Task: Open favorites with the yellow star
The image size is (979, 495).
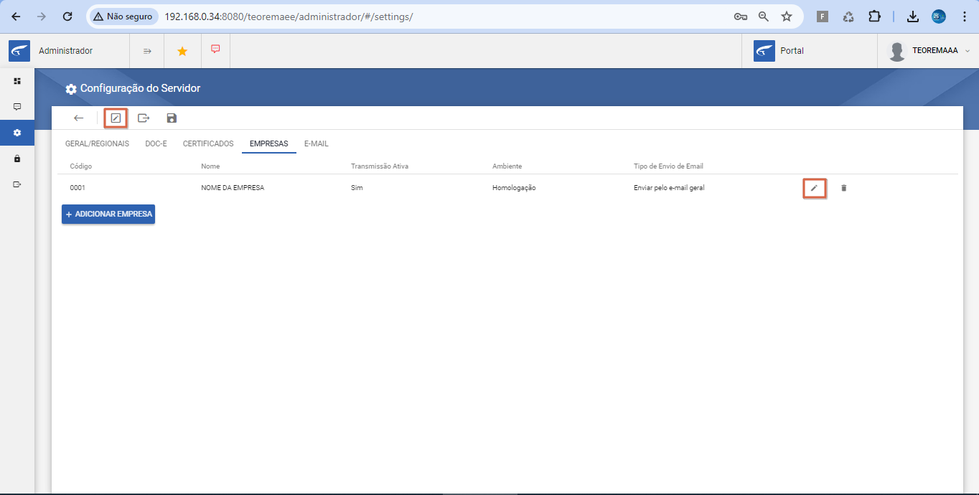Action: [x=182, y=51]
